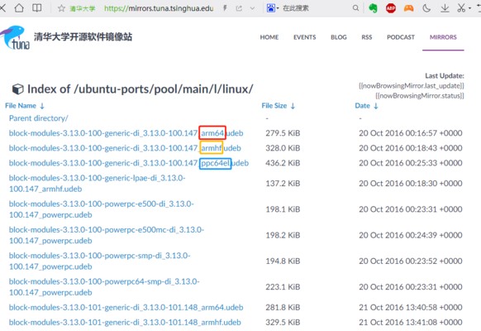
Task: Open the Evernote elephant extension
Action: coord(373,8)
